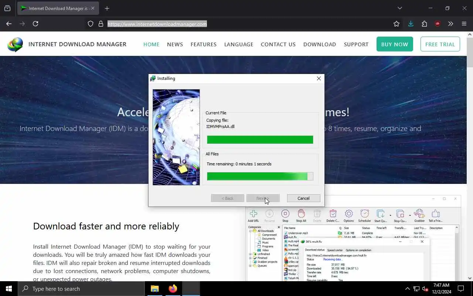This screenshot has width=473, height=296.
Task: Restore down the Firefox window
Action: 448,8
